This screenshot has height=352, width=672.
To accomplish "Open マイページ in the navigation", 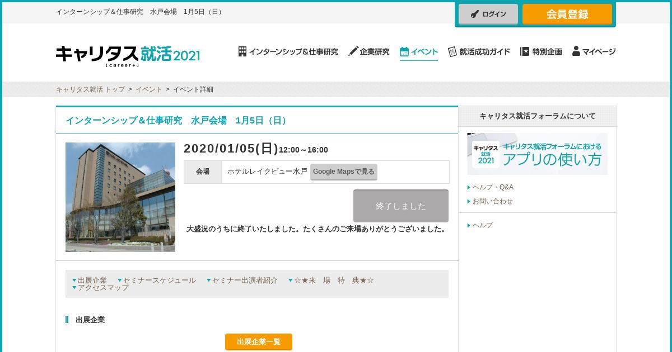I will (594, 51).
